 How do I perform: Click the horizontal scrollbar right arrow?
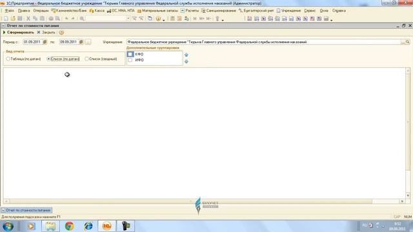coord(402,201)
